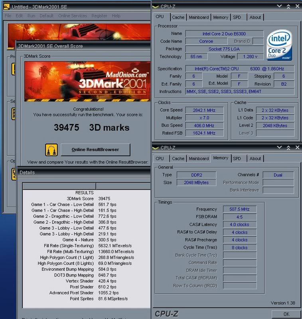Click the CAS# Latency value 4.0 clocks
The width and height of the screenshot is (302, 319).
click(240, 224)
